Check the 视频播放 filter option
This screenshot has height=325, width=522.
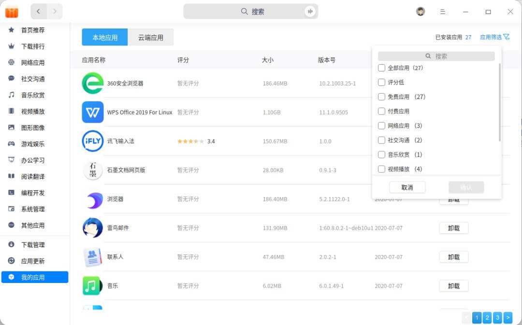[x=381, y=168]
